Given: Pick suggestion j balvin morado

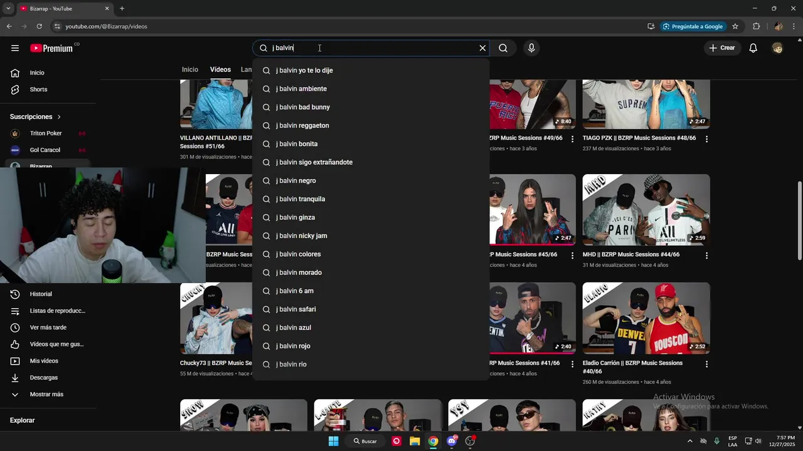Looking at the screenshot, I should point(371,272).
